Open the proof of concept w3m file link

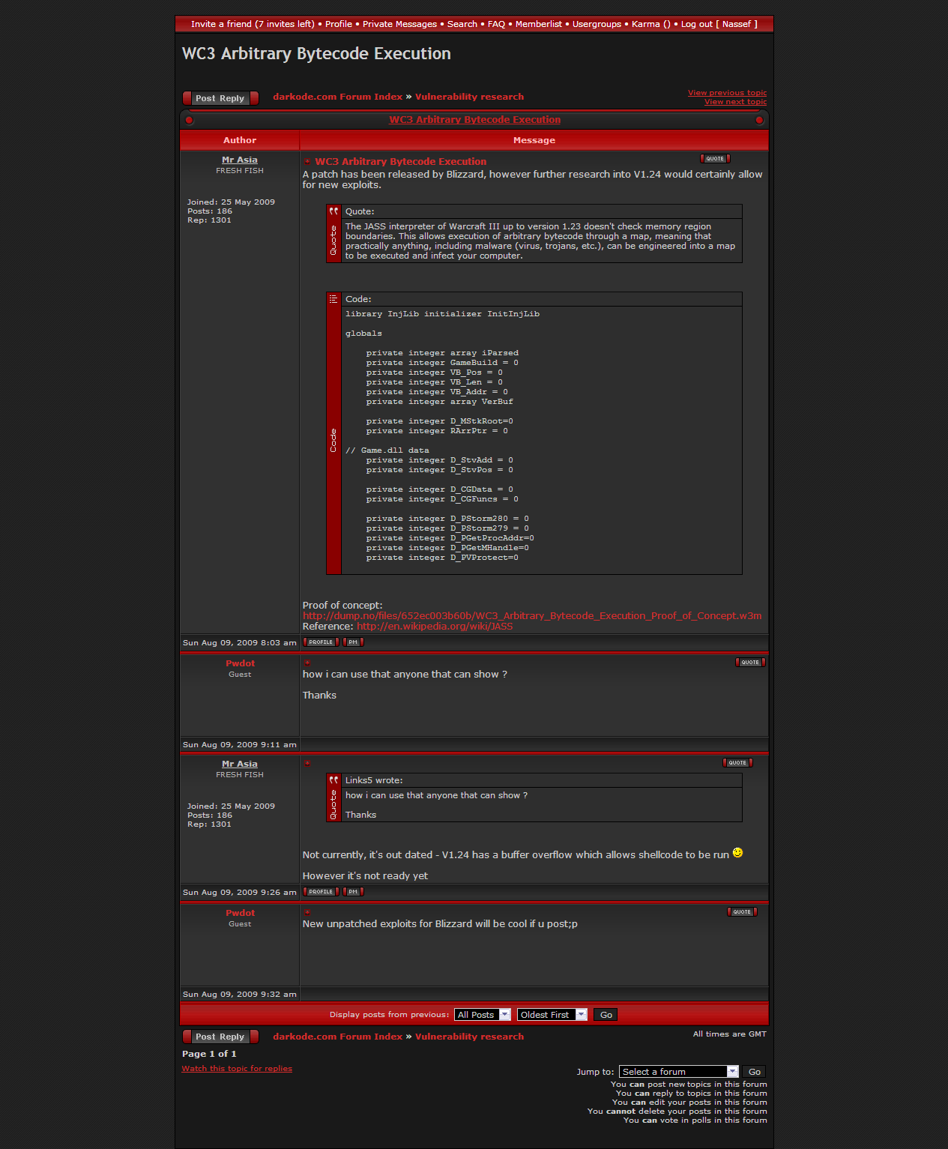pos(531,616)
